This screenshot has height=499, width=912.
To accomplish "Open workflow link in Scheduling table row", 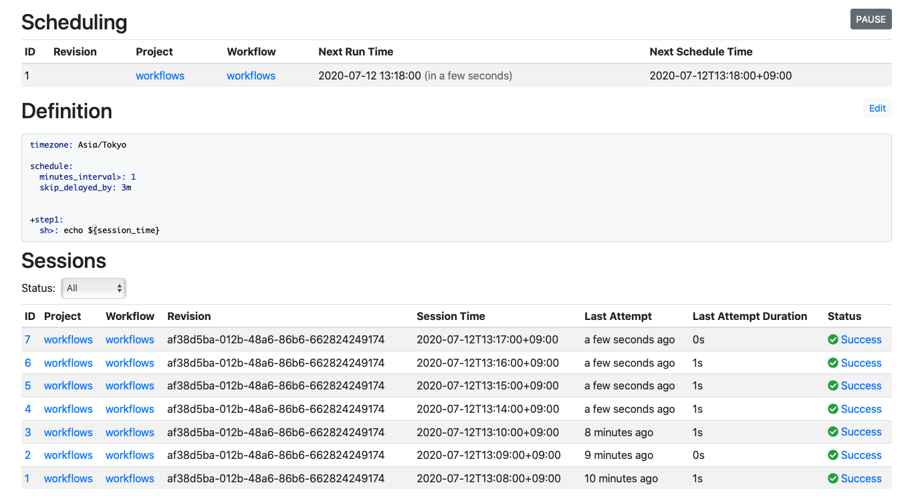I will (251, 75).
